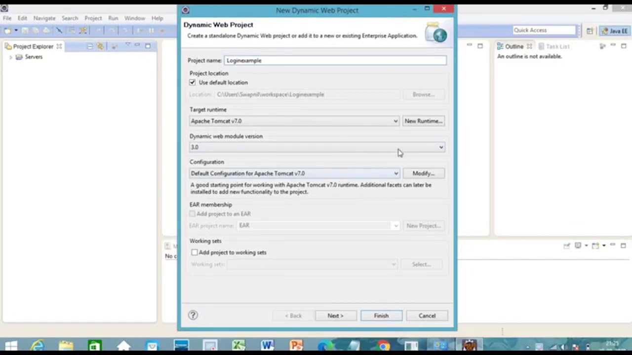Click the New Runtime... button

click(x=424, y=121)
